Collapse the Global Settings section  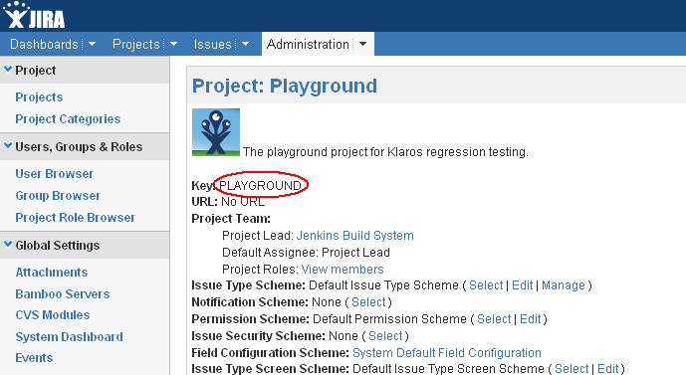[x=8, y=245]
